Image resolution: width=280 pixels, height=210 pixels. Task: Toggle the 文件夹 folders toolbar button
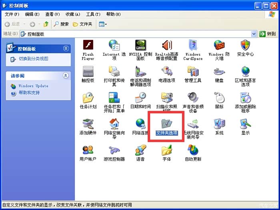click(x=82, y=24)
